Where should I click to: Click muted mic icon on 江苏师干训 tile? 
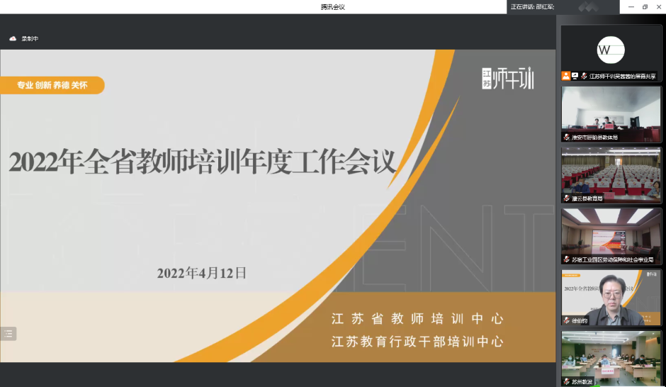pyautogui.click(x=585, y=76)
